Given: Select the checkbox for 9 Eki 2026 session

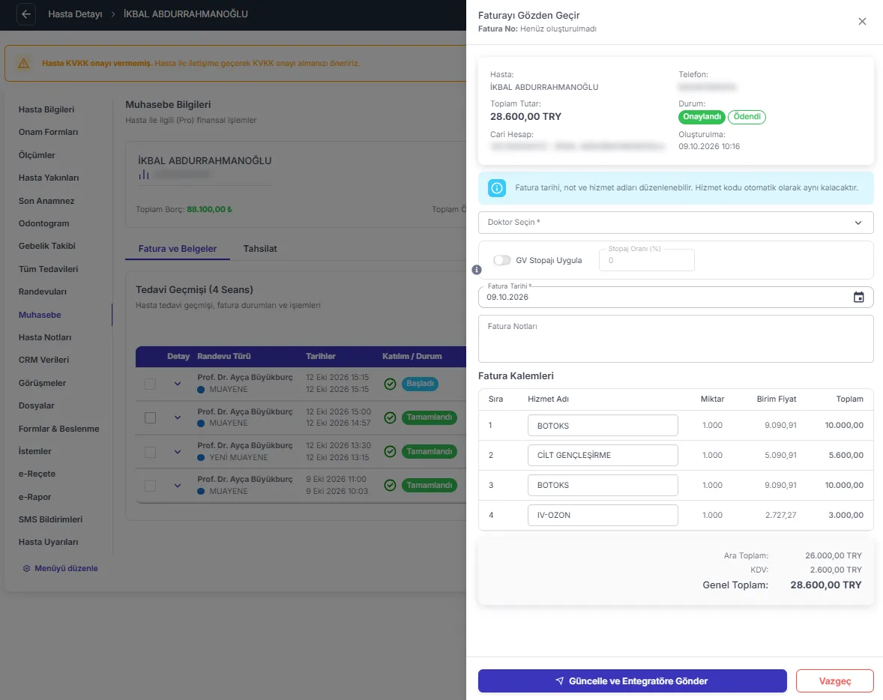Looking at the screenshot, I should (151, 486).
